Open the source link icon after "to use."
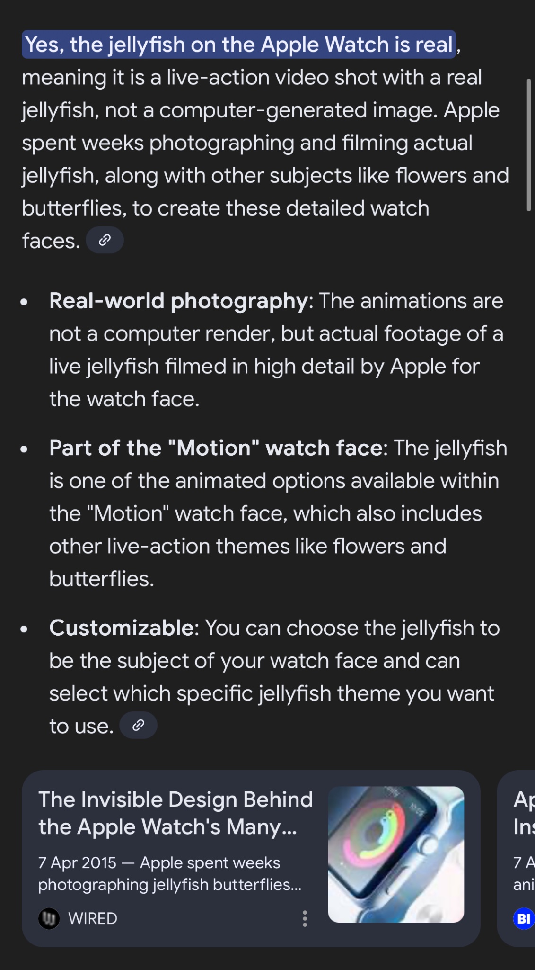Viewport: 535px width, 970px height. pos(138,725)
